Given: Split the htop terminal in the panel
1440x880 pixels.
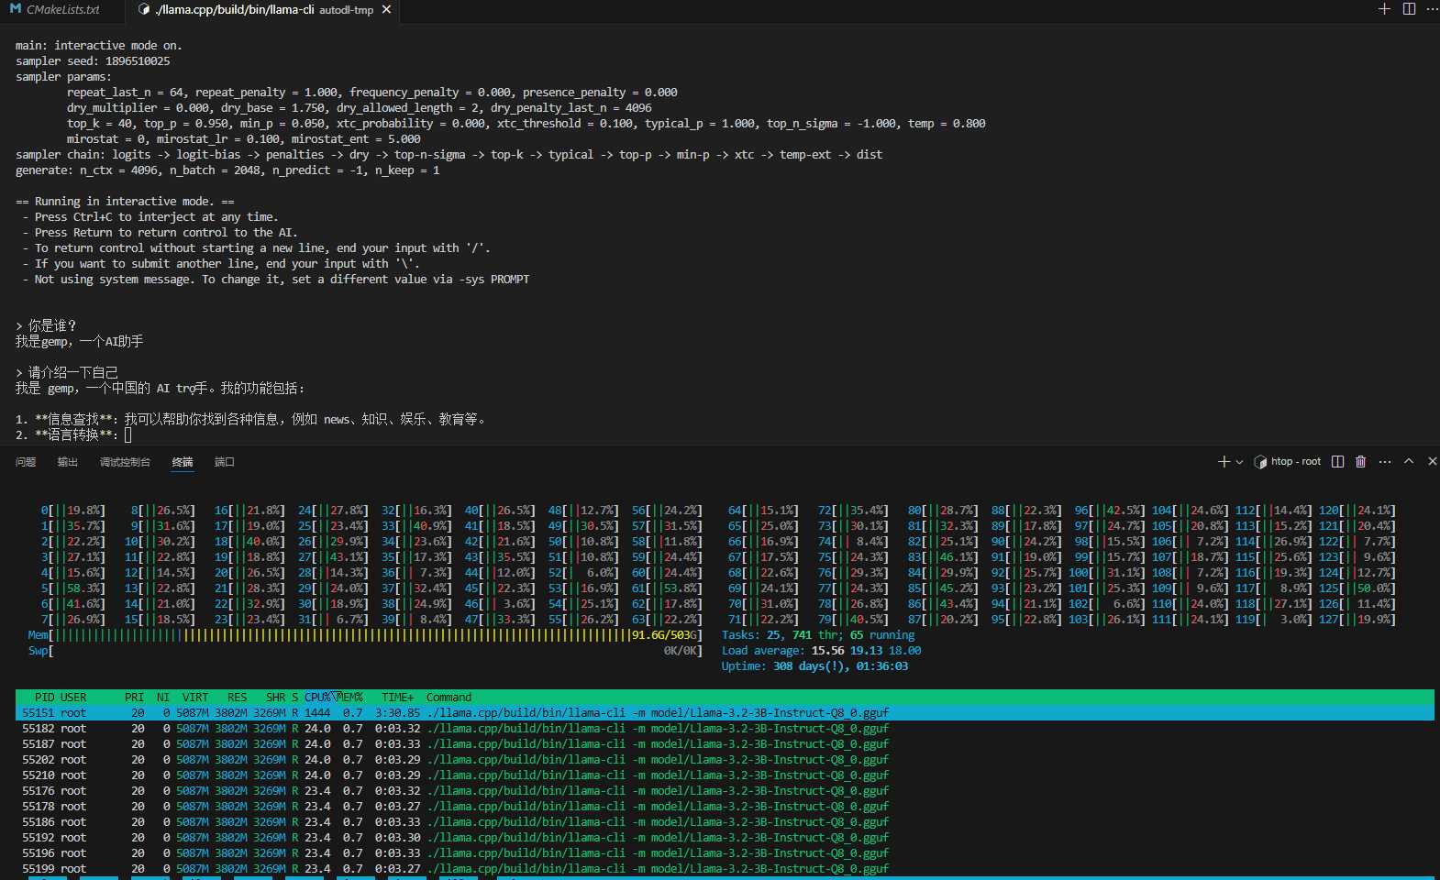Looking at the screenshot, I should tap(1337, 461).
